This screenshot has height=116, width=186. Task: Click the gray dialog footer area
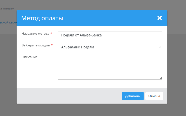pos(68,96)
